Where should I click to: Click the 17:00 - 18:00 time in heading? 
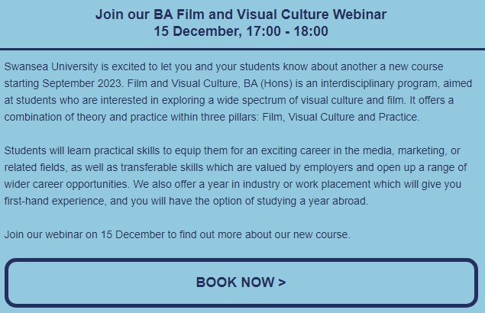pyautogui.click(x=287, y=31)
